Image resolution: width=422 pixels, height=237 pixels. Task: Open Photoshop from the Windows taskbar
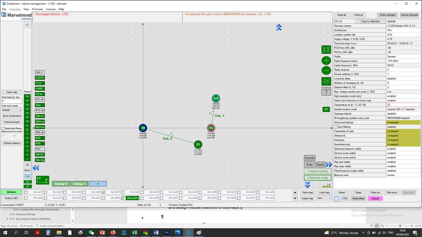click(166, 232)
